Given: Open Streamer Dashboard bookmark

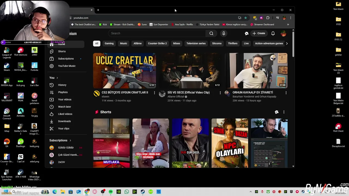Looking at the screenshot, I should [x=262, y=24].
